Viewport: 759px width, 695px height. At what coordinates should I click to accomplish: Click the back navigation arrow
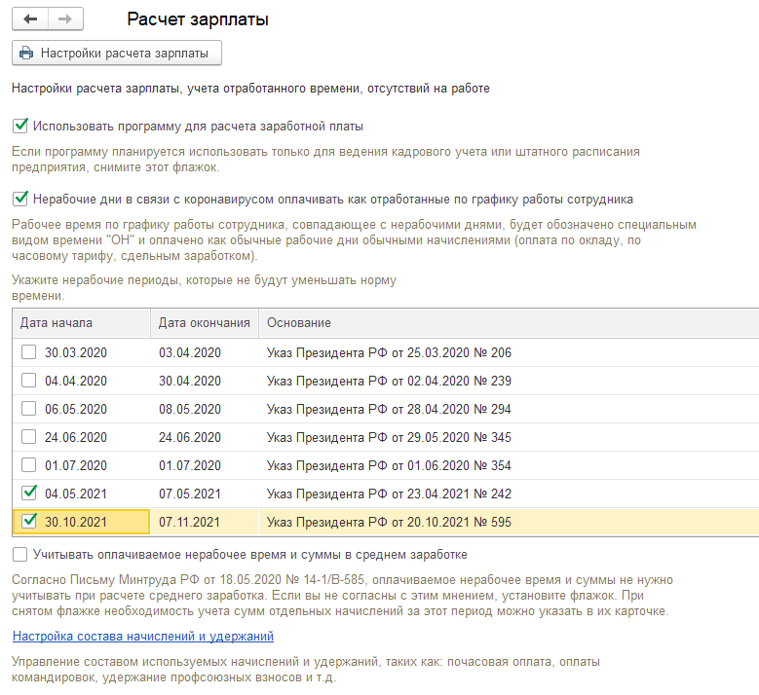(29, 19)
